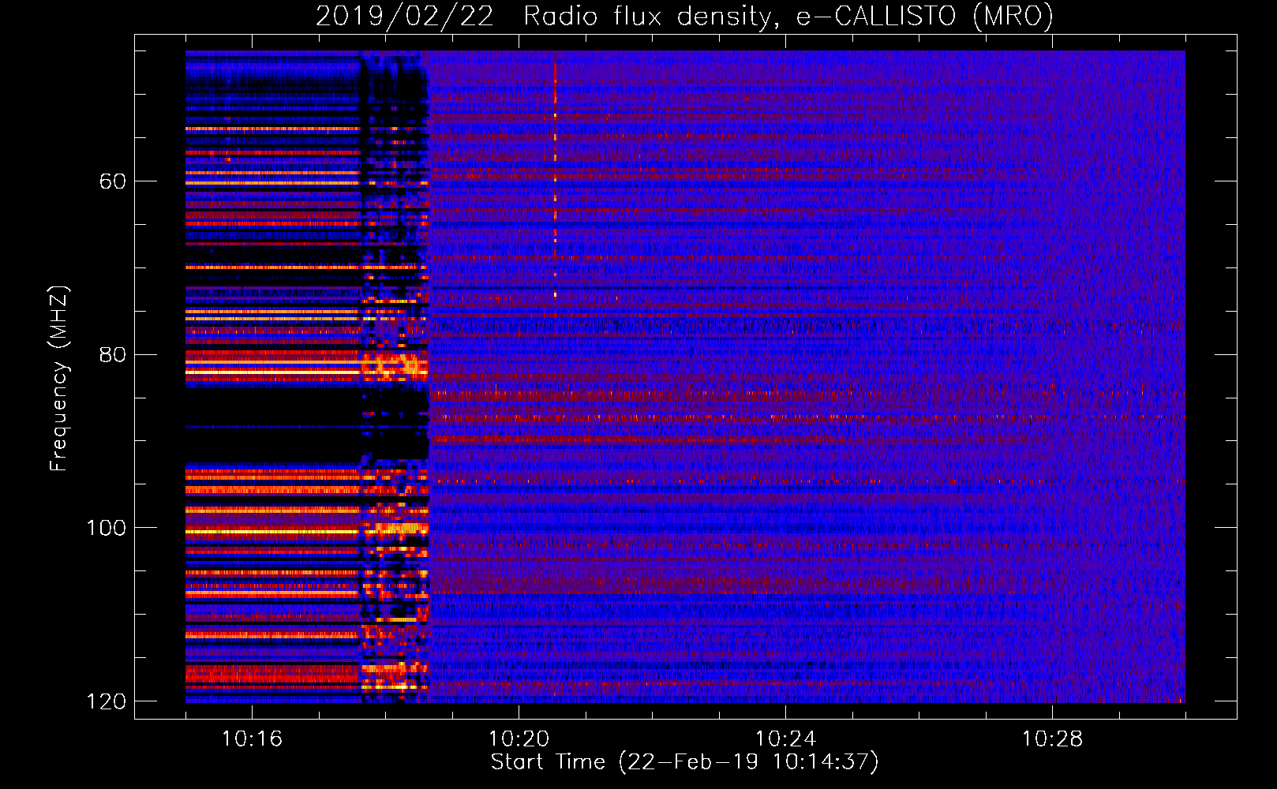Image resolution: width=1277 pixels, height=789 pixels.
Task: Select the 120 frequency tick label
Action: coord(106,701)
